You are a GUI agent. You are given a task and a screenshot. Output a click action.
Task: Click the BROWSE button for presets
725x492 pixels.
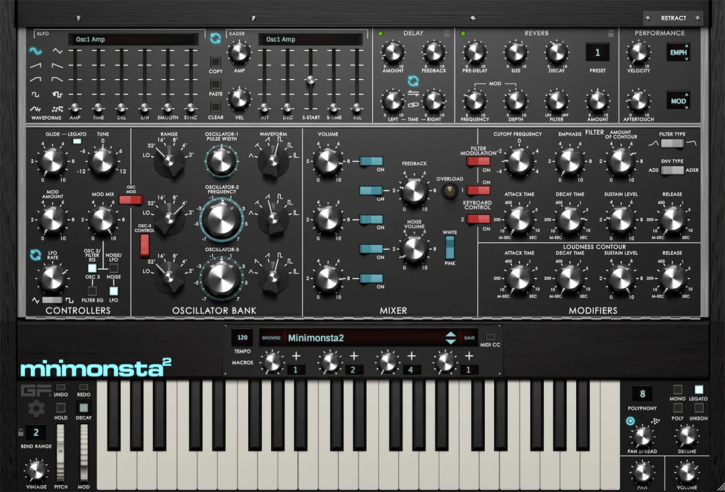[x=272, y=338]
